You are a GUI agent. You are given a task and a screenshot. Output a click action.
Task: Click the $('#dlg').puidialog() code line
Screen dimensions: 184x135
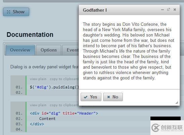pyautogui.click(x=54, y=87)
